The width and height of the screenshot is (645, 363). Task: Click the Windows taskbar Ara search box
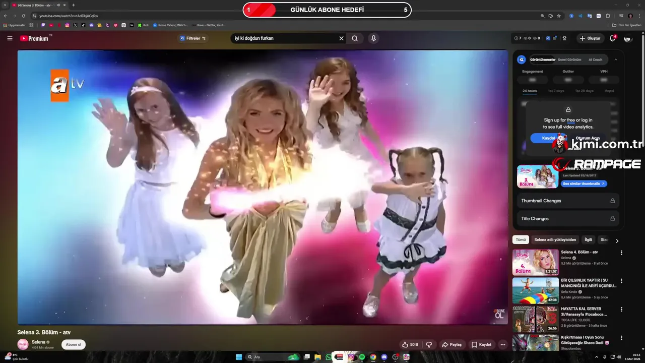(x=273, y=357)
